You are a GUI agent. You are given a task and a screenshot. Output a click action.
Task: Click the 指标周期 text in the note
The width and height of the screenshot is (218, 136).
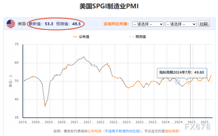coord(172,131)
